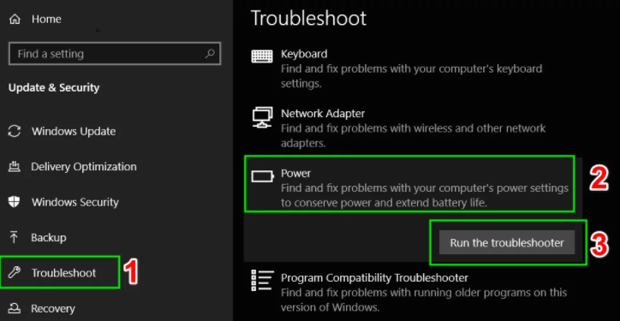Click the Delivery Optimization icon
This screenshot has height=321, width=620.
(15, 166)
